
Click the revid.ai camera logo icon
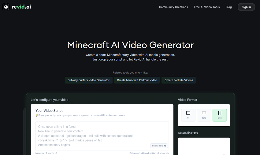tap(6, 7)
